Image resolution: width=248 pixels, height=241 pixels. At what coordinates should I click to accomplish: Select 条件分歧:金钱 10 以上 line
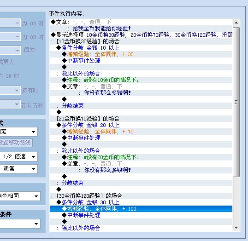pos(141,48)
